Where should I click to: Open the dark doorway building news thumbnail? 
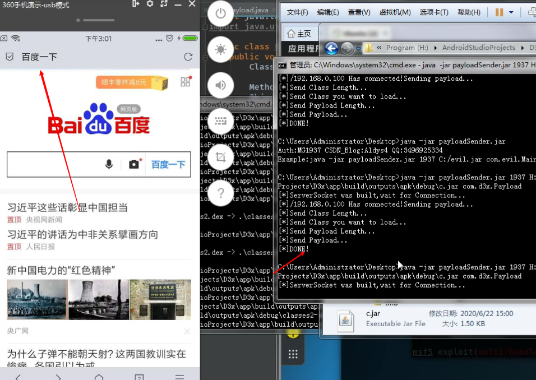(160, 300)
